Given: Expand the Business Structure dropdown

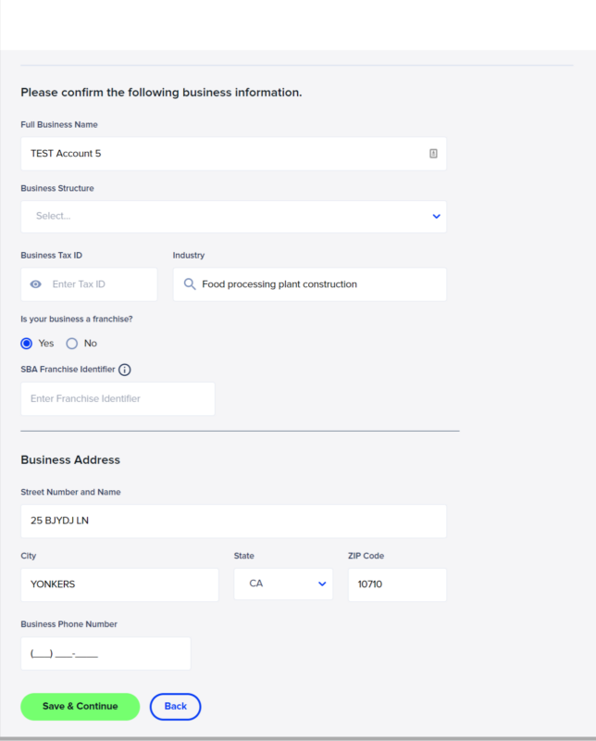Looking at the screenshot, I should click(x=233, y=217).
